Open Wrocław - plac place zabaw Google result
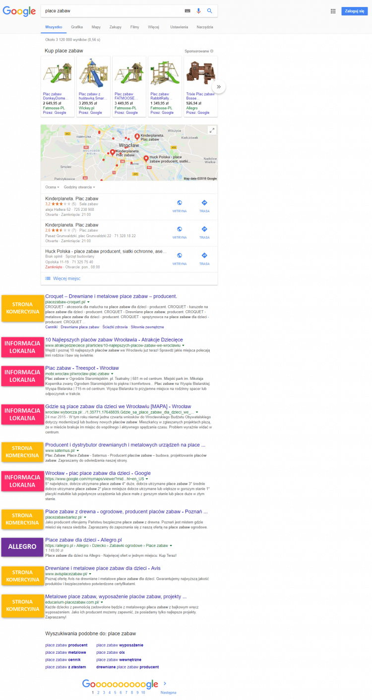372x700 pixels. pyautogui.click(x=98, y=473)
